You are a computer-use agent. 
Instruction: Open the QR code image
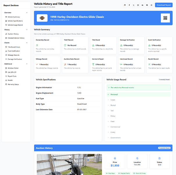click(x=165, y=18)
